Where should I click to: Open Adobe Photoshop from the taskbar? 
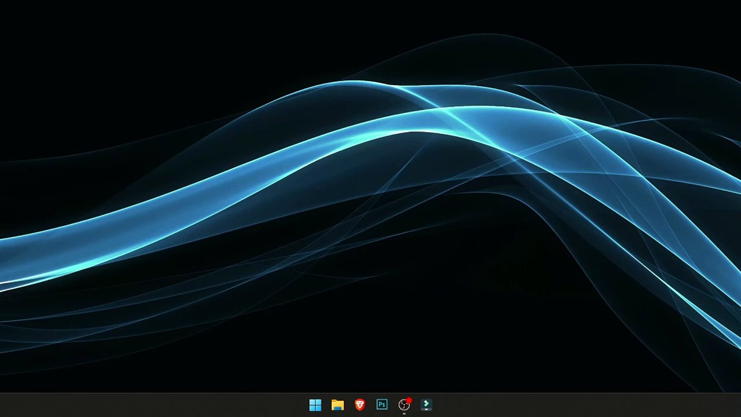381,405
